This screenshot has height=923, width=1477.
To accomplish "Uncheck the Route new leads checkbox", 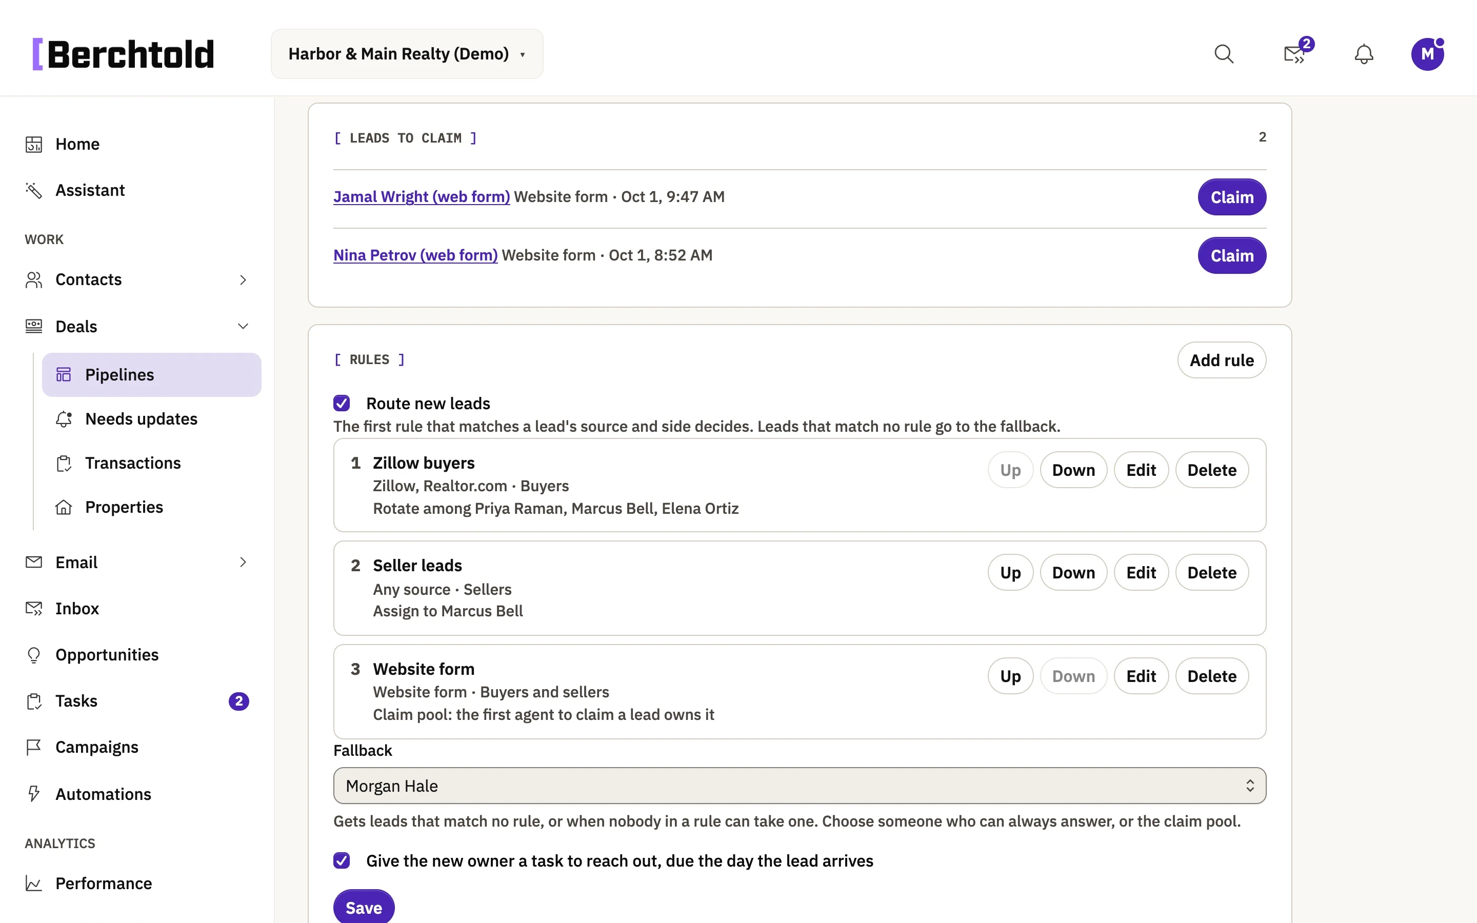I will pyautogui.click(x=342, y=404).
